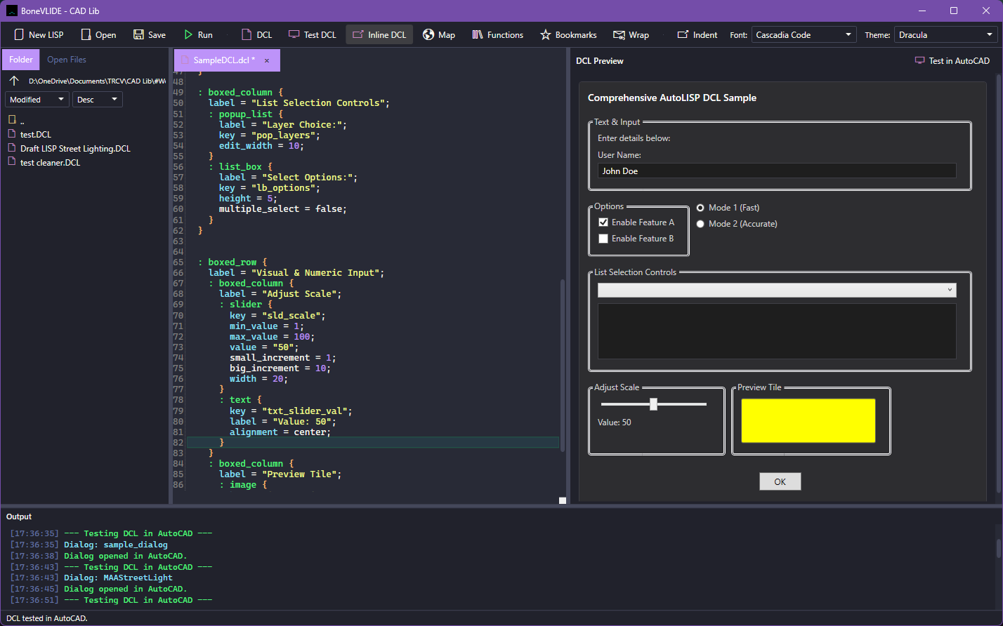Click the Adjust Scale slider thumb
The height and width of the screenshot is (626, 1003).
click(654, 404)
